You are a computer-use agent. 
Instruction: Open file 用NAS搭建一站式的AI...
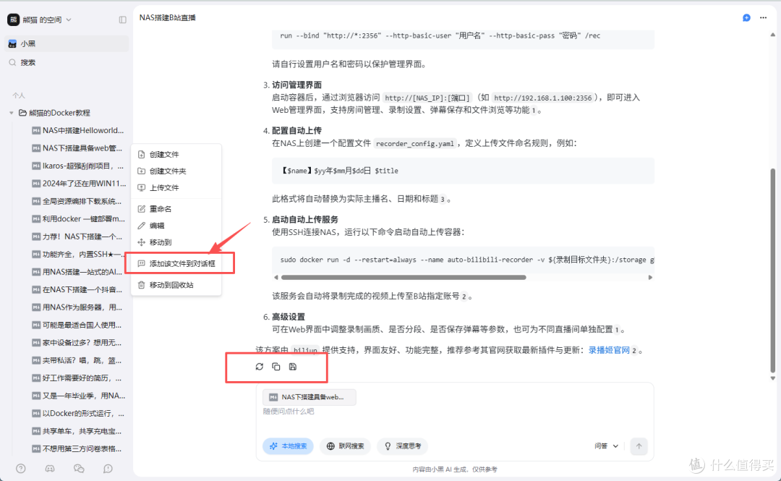coord(78,272)
